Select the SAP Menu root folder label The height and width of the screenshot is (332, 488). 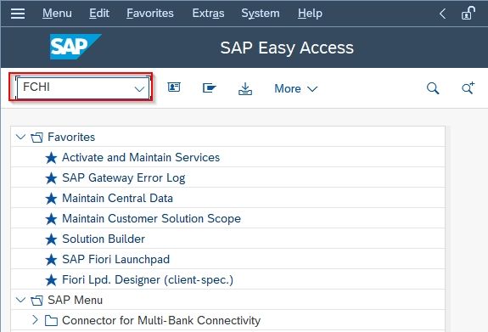pyautogui.click(x=75, y=301)
